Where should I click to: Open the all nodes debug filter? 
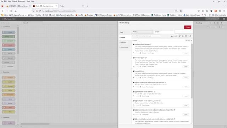[x=212, y=27]
